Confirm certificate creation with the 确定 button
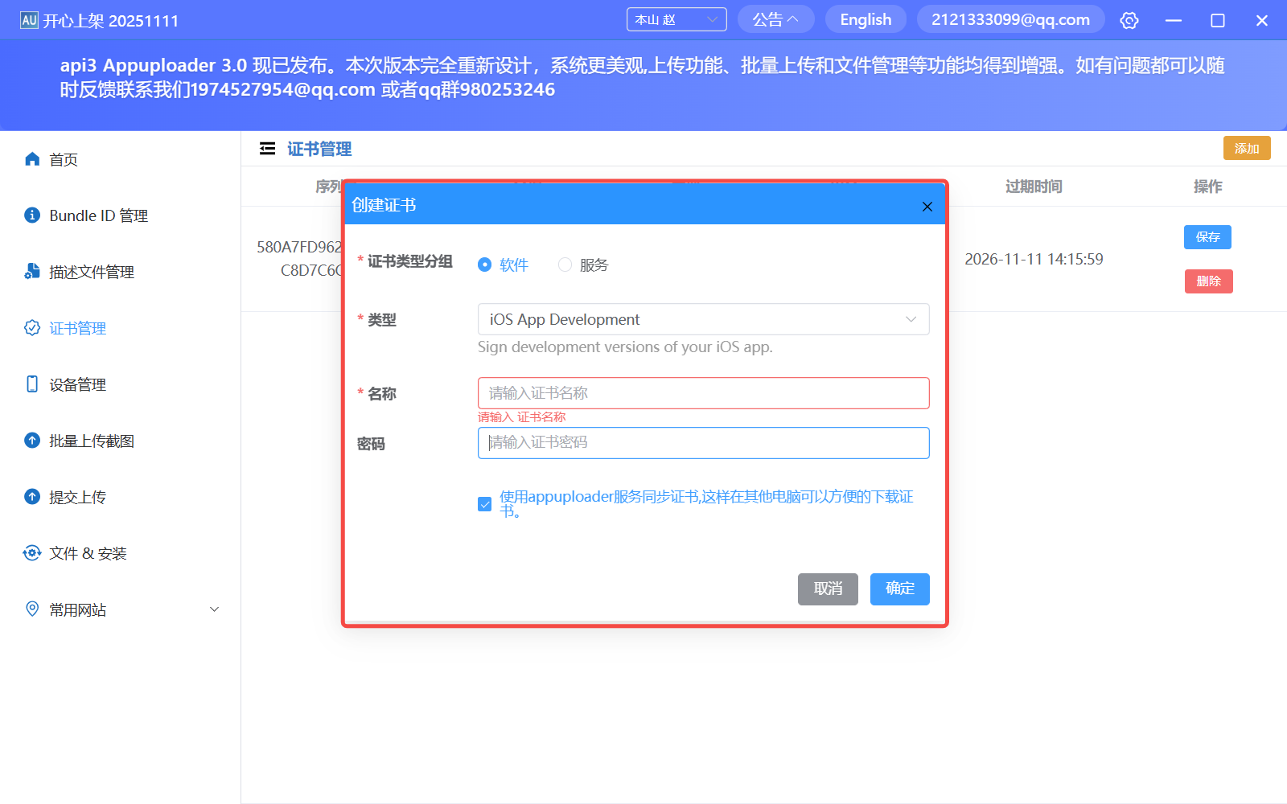This screenshot has width=1287, height=804. [899, 589]
